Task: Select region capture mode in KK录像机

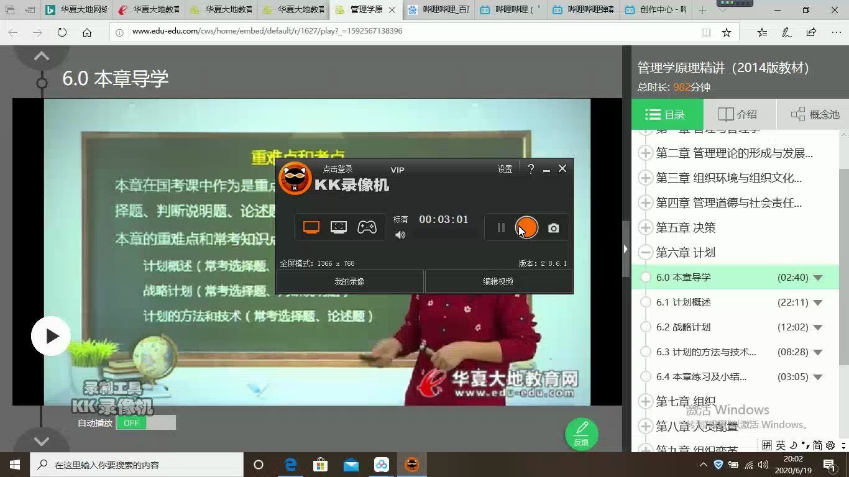Action: (x=338, y=227)
